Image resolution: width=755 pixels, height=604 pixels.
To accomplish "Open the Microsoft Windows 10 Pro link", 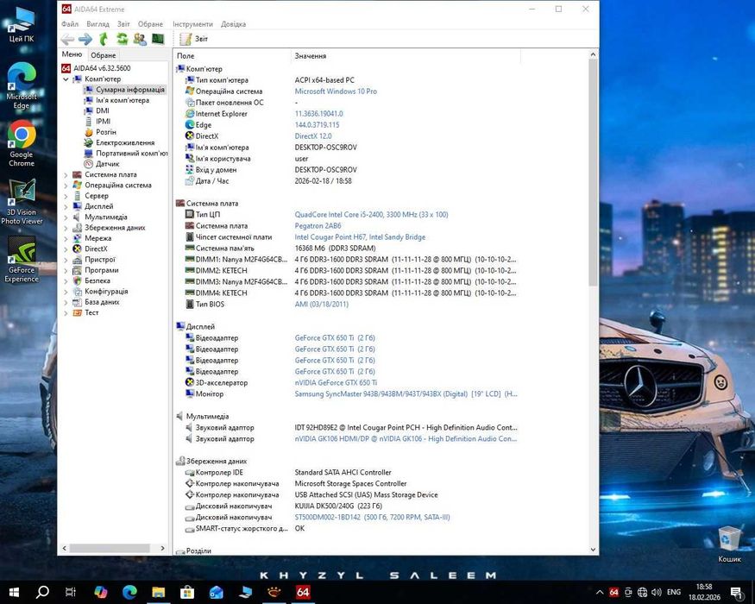I will (x=336, y=91).
